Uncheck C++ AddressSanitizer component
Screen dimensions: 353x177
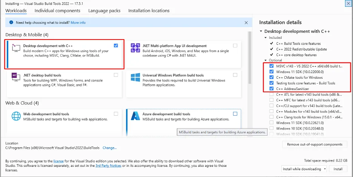coord(272,88)
